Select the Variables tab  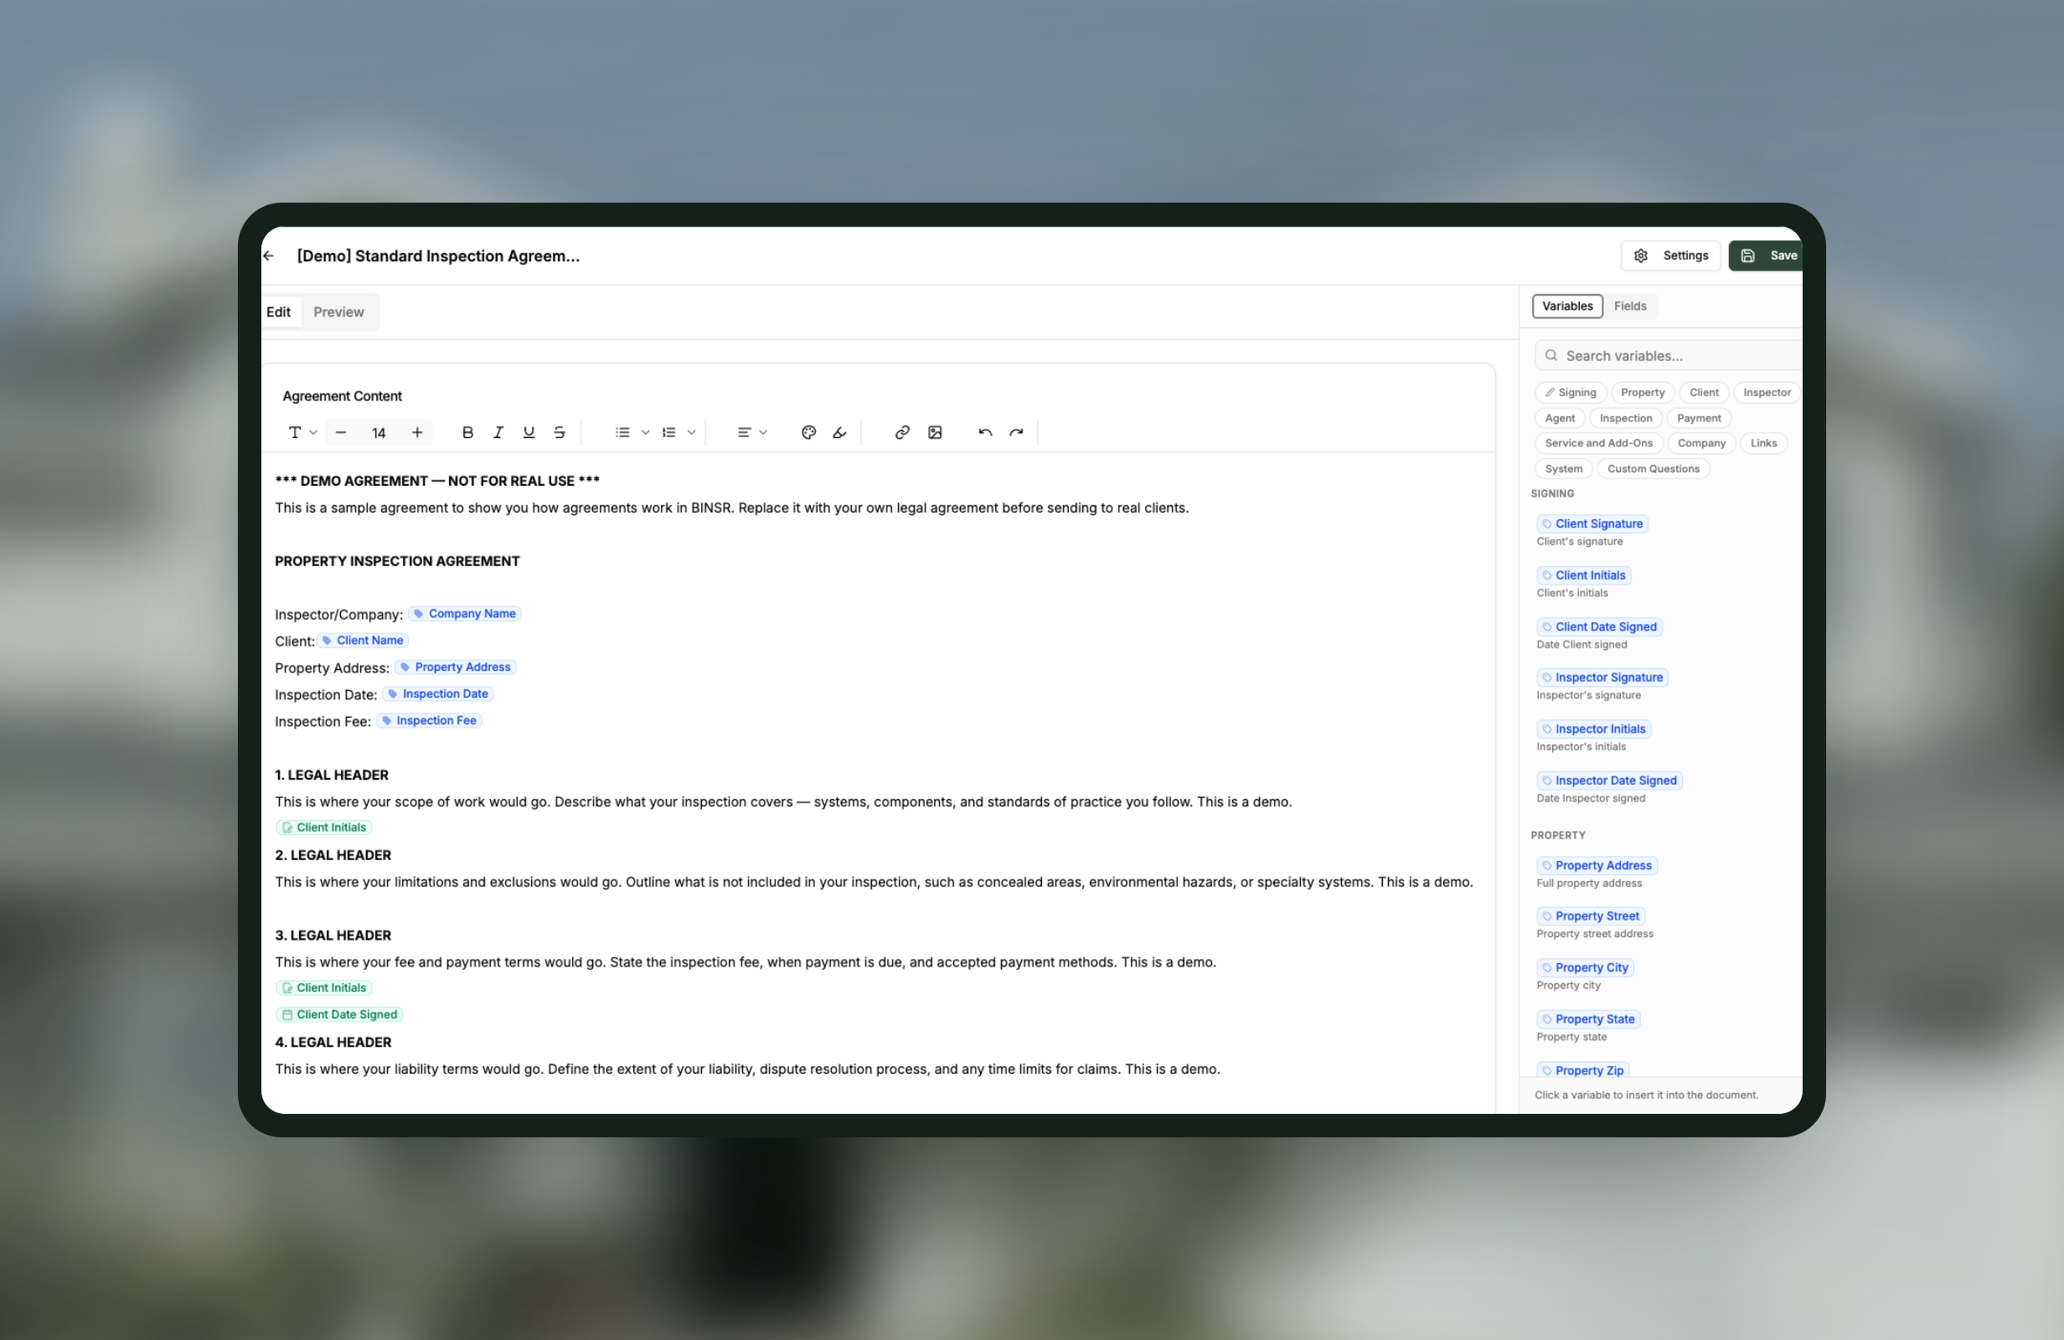(1567, 307)
